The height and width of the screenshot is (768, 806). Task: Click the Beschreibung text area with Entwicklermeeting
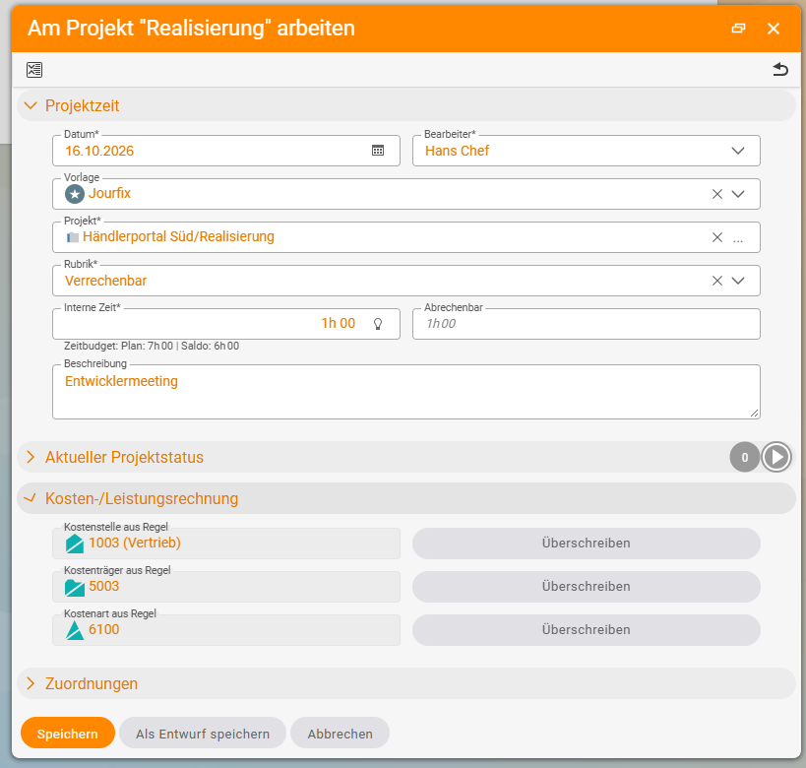(x=406, y=392)
